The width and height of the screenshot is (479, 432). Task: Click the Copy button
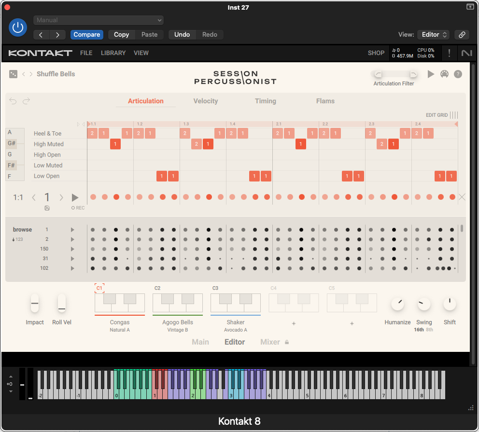click(x=121, y=35)
